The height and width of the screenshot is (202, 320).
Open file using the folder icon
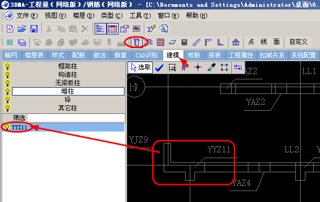point(22,29)
